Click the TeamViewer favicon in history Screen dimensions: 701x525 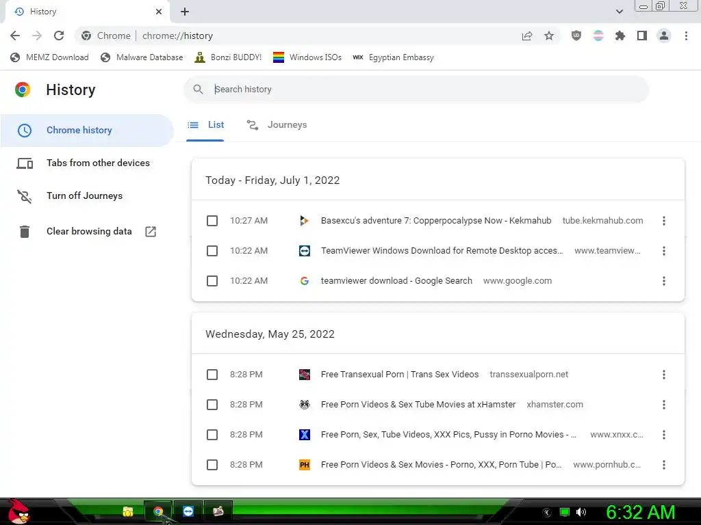305,251
